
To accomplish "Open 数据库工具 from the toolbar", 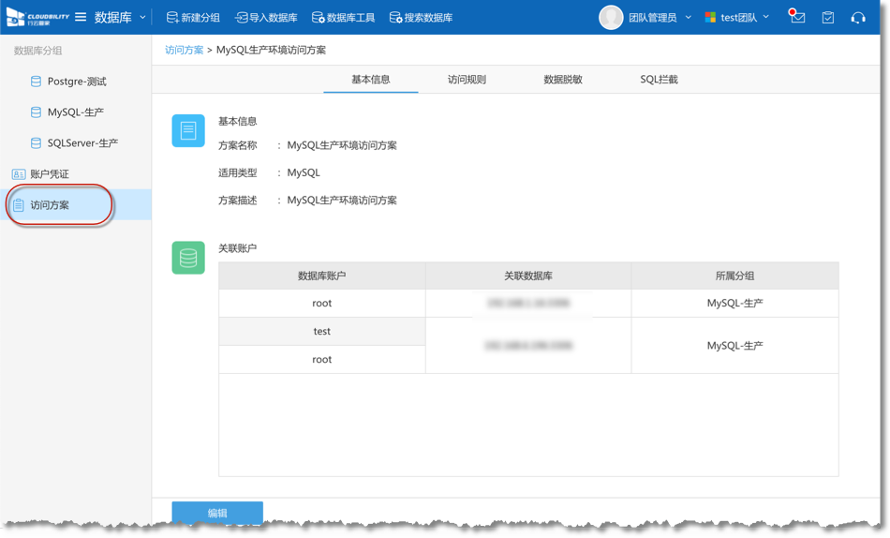I will 343,18.
